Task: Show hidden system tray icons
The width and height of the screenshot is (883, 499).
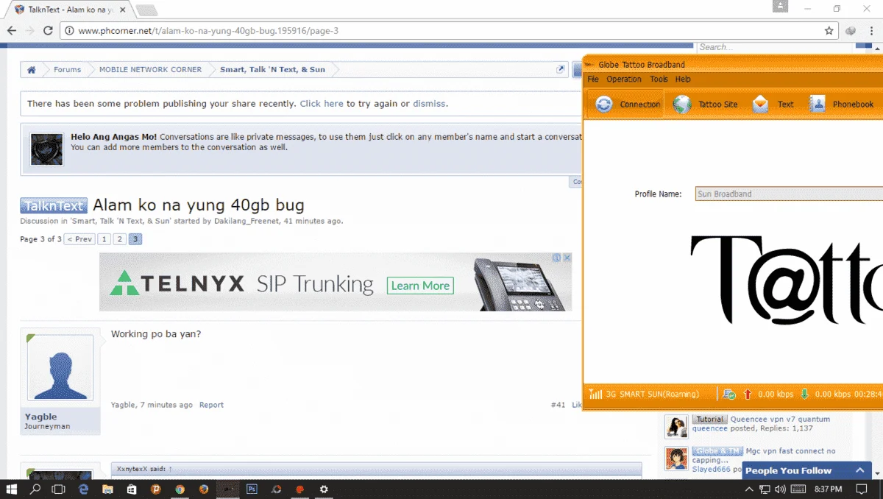Action: click(749, 489)
